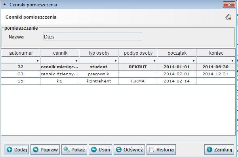
Task: Select the row with autonumer 35
Action: coord(118,81)
